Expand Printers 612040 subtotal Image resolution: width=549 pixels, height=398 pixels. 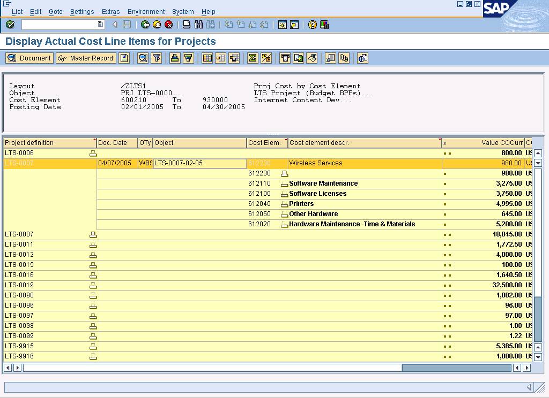coord(284,204)
